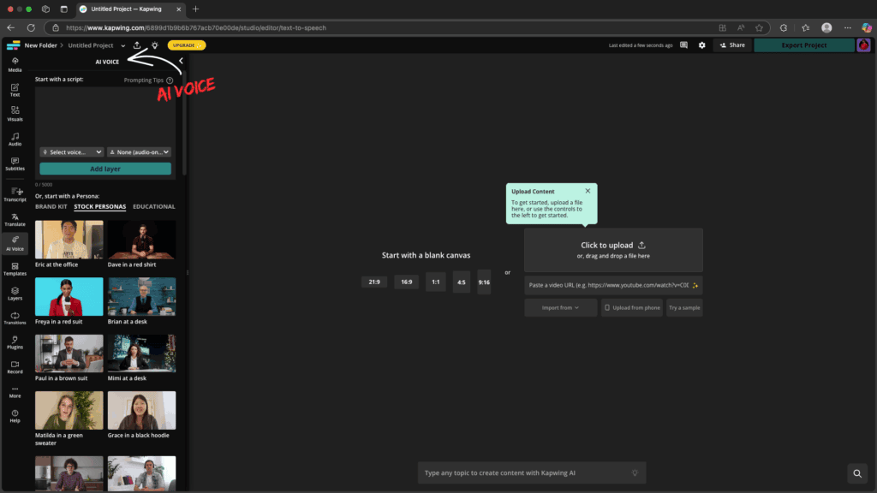Screen dimensions: 877x493
Task: Open the Select voice dropdown
Action: (x=73, y=151)
